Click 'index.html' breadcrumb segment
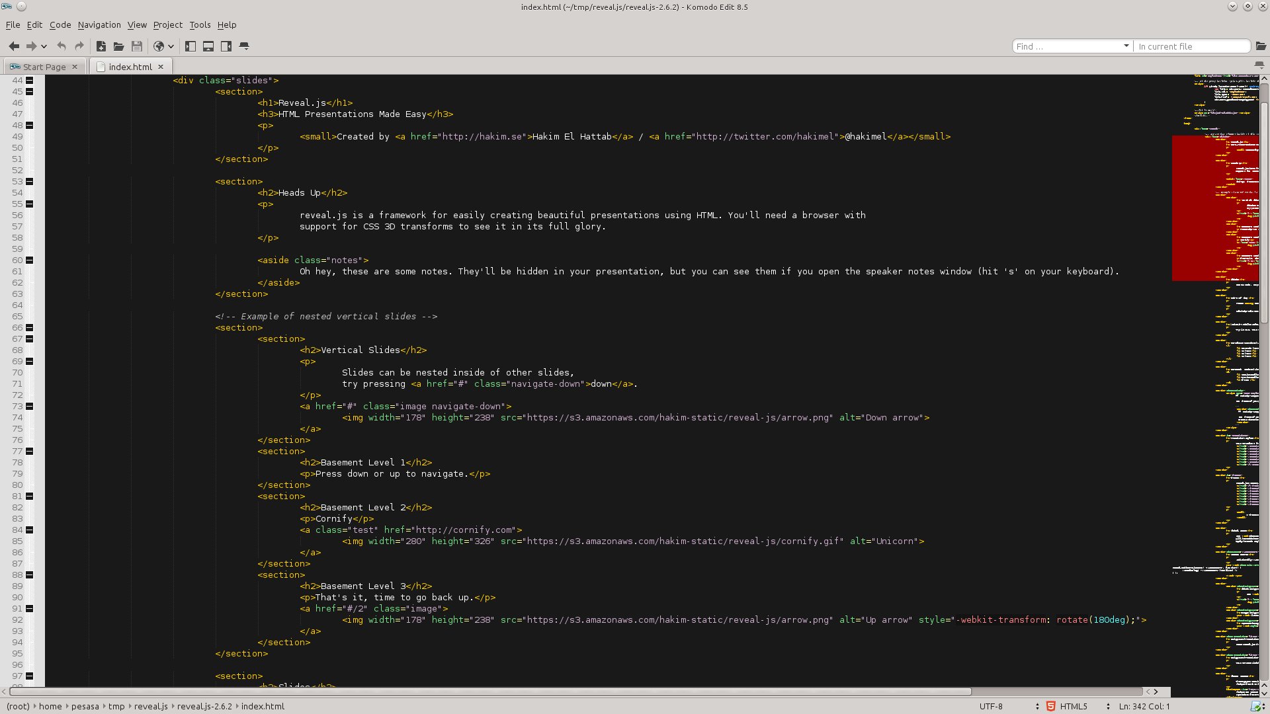Viewport: 1270px width, 714px height. [263, 706]
